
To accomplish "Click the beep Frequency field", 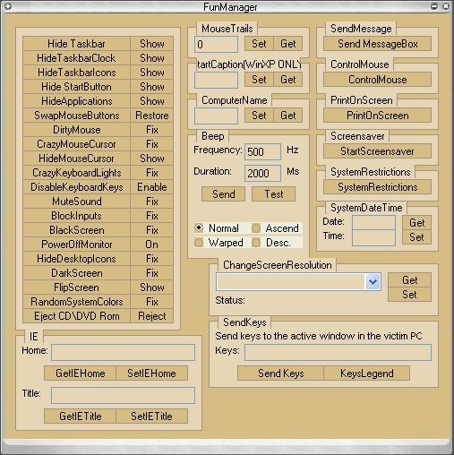I will [x=262, y=151].
